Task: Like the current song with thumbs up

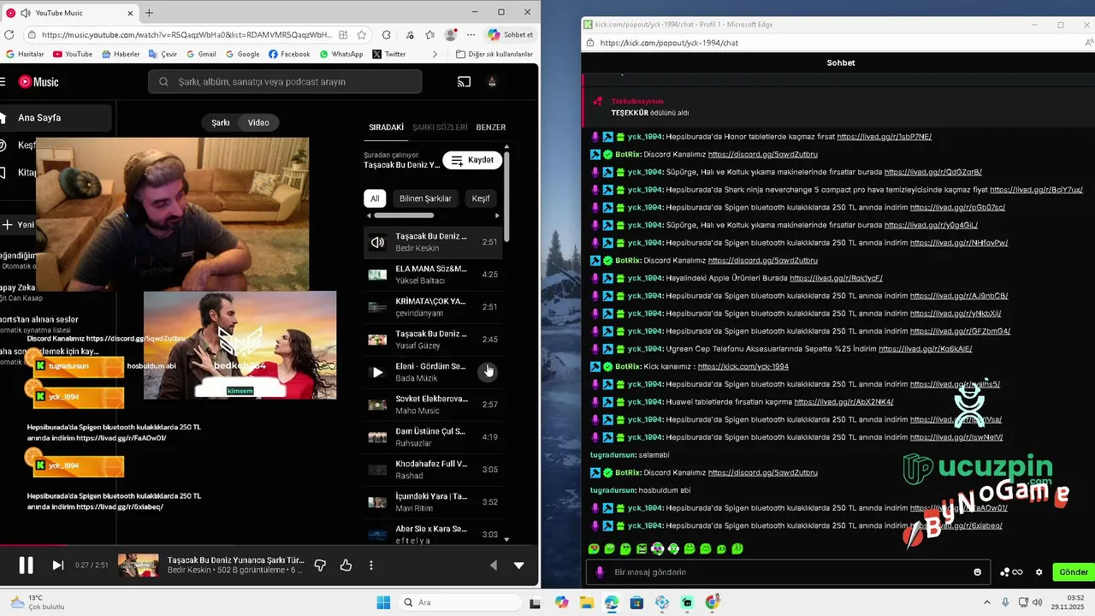Action: [x=346, y=566]
